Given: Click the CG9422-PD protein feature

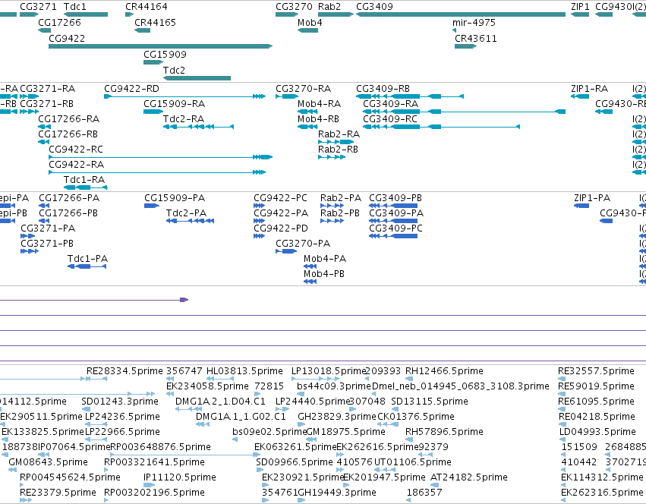Looking at the screenshot, I should point(259,236).
